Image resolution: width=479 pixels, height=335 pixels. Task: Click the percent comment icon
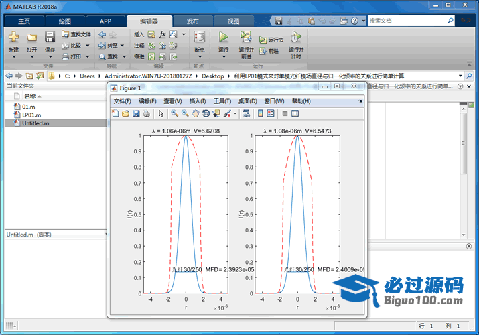pyautogui.click(x=151, y=46)
